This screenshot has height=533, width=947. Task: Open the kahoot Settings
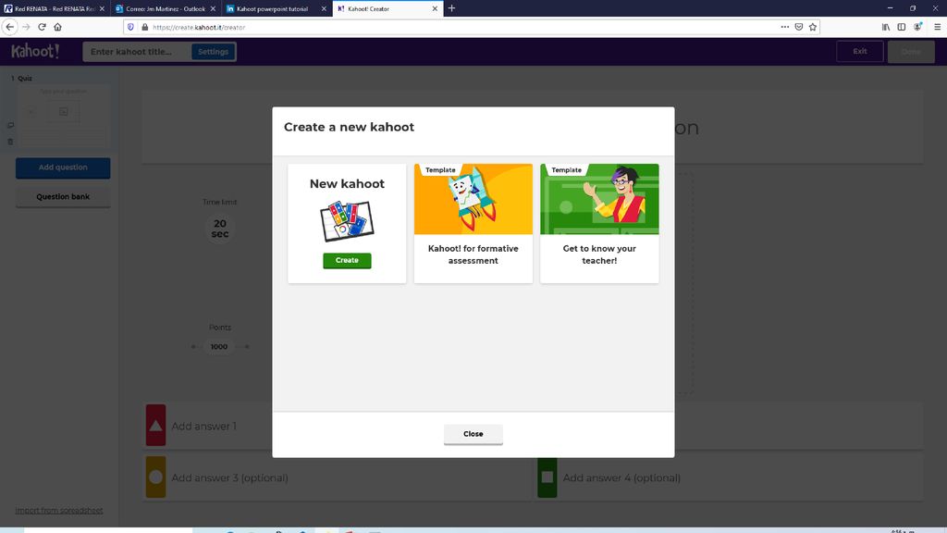pos(214,52)
